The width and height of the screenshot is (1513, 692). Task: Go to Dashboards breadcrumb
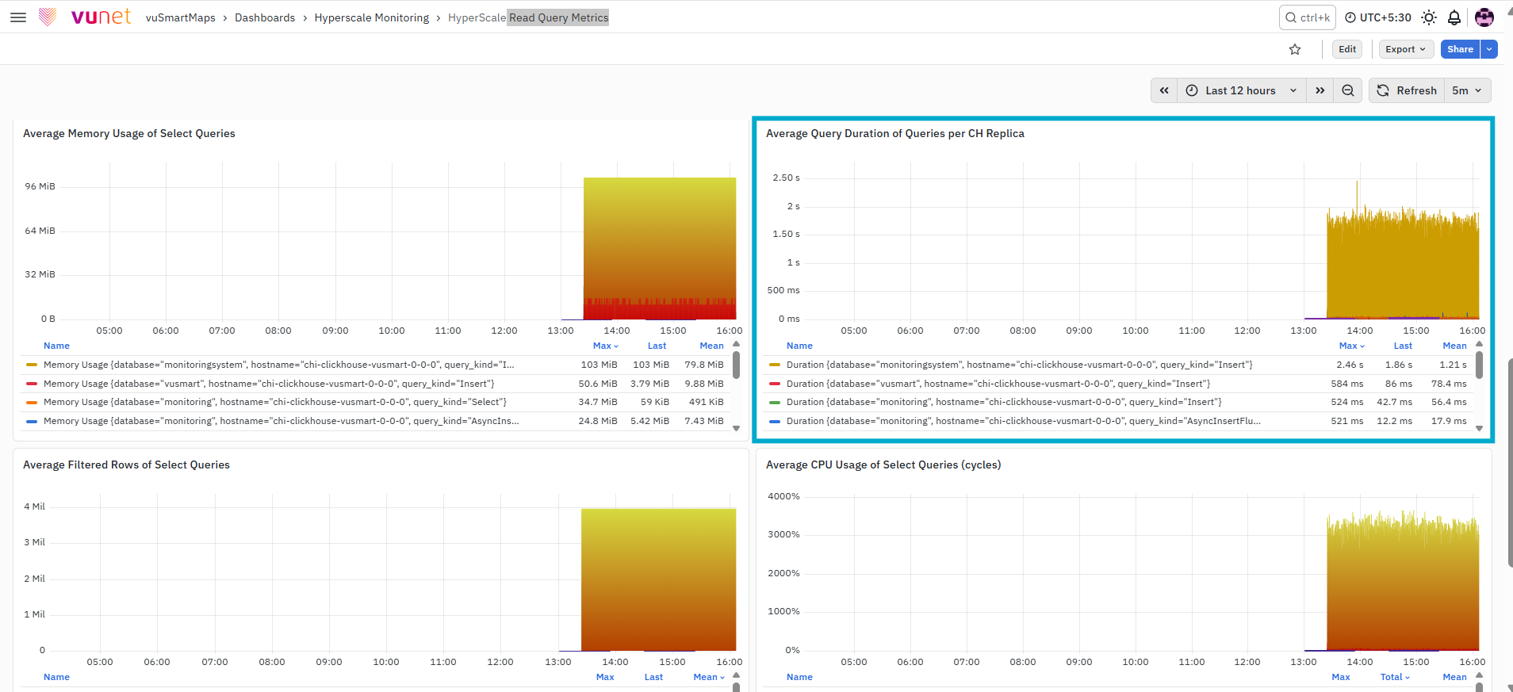tap(265, 17)
